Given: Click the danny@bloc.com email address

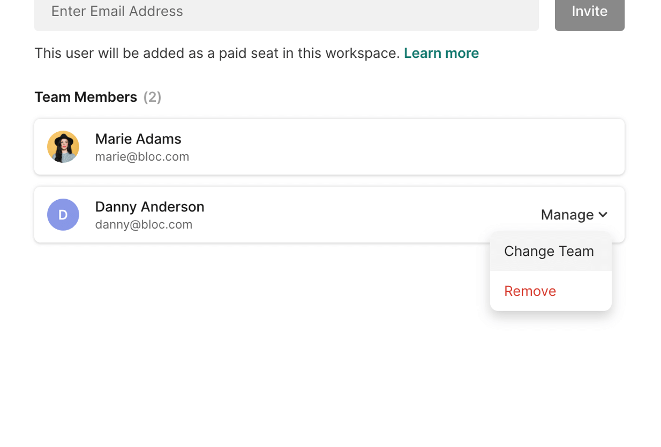Looking at the screenshot, I should [144, 225].
